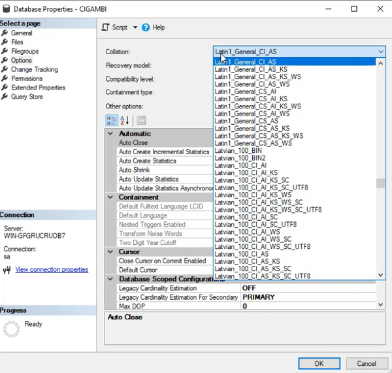This screenshot has height=373, width=392.
Task: Open the Permissions page
Action: [27, 78]
